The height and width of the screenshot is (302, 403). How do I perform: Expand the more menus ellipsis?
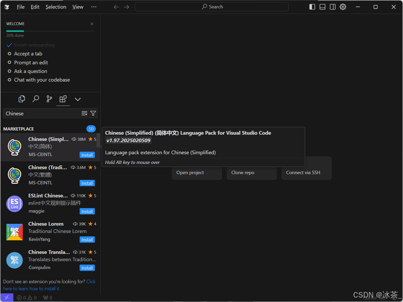[x=94, y=7]
